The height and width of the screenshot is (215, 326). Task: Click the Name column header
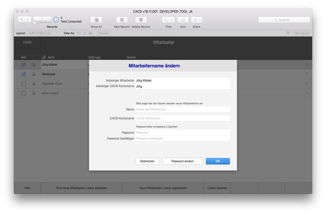pyautogui.click(x=51, y=57)
